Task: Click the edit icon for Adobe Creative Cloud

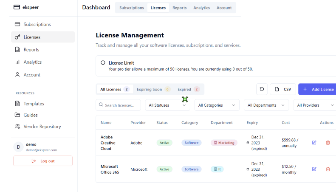Action: [314, 143]
